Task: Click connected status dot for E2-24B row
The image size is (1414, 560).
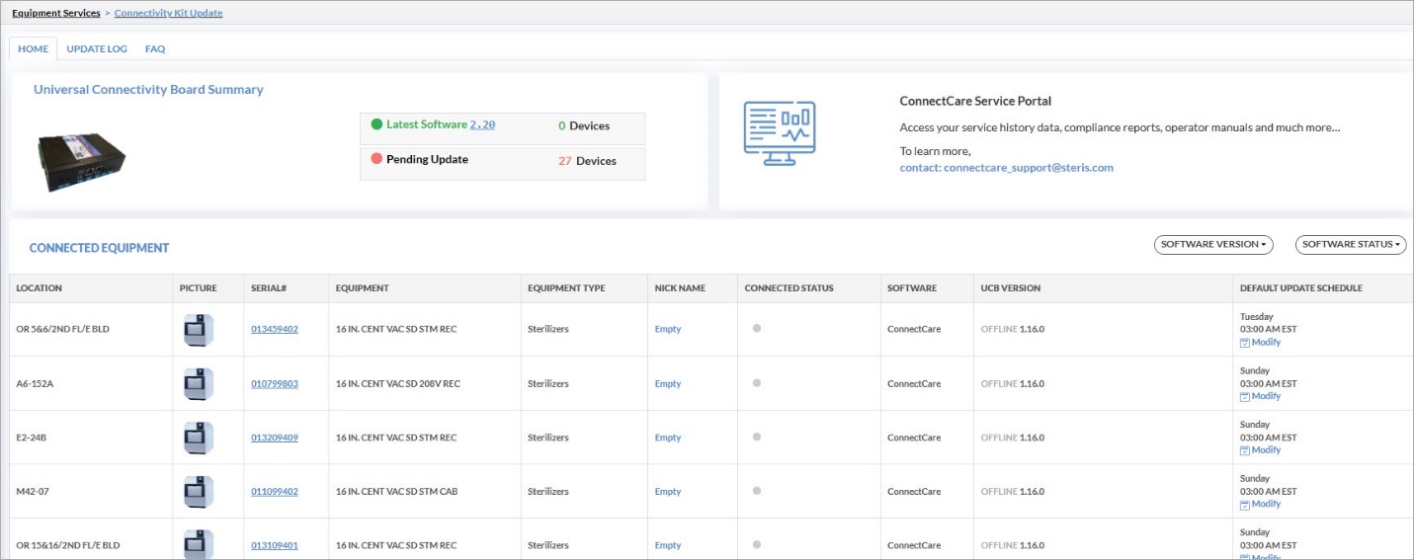Action: coord(757,436)
